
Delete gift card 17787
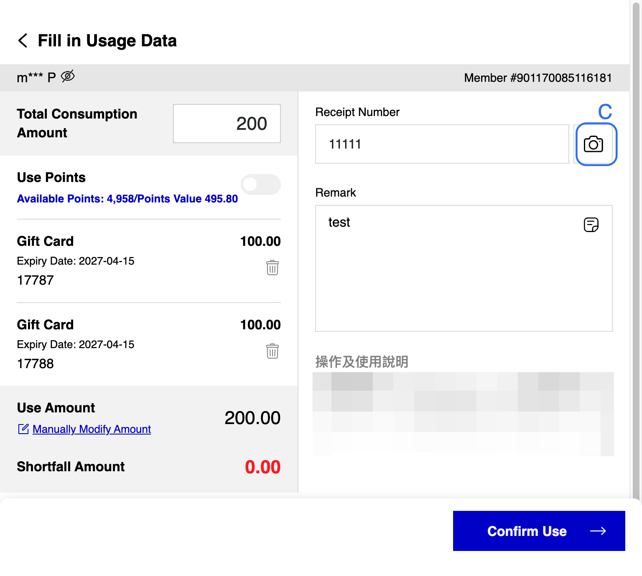pyautogui.click(x=273, y=268)
